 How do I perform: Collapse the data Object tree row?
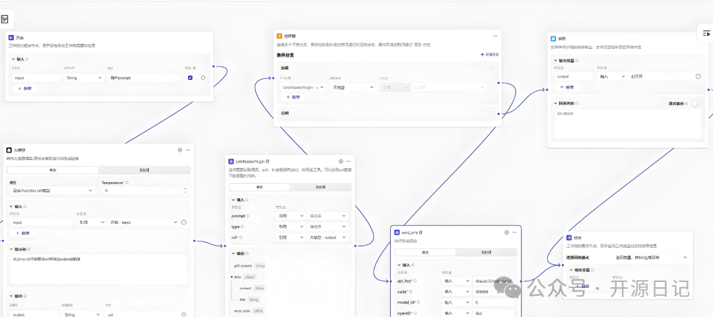(x=232, y=277)
